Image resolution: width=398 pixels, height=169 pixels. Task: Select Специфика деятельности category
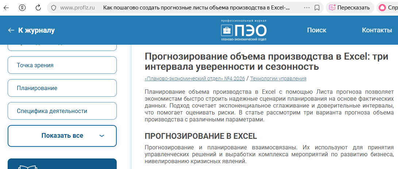pyautogui.click(x=62, y=111)
